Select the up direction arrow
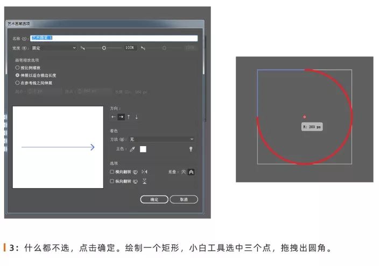380x266 pixels. coord(129,117)
